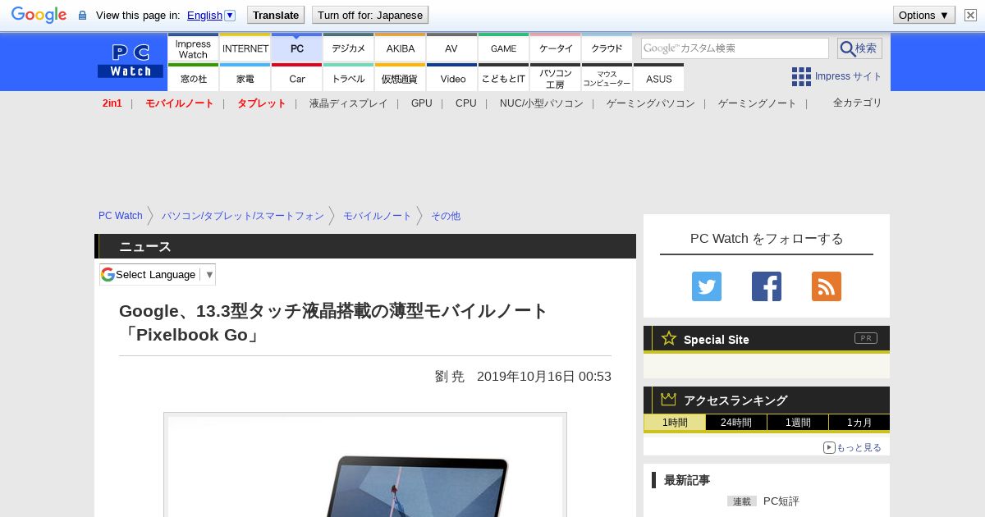Follow PC Watch on Twitter
This screenshot has height=517, width=985.
click(707, 286)
